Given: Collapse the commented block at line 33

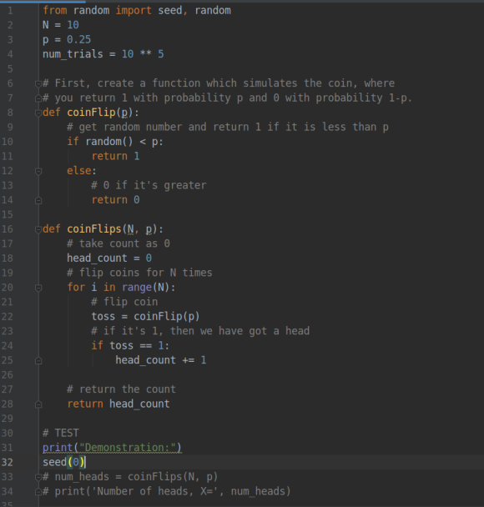Looking at the screenshot, I should pos(38,477).
